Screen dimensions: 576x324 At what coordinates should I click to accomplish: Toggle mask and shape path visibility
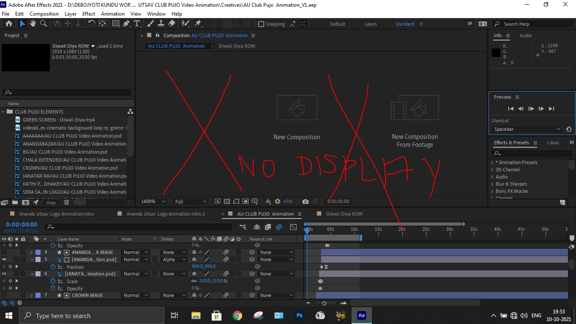pyautogui.click(x=236, y=202)
